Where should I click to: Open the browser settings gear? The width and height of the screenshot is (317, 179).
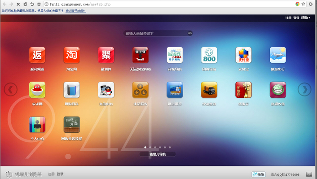point(311,4)
